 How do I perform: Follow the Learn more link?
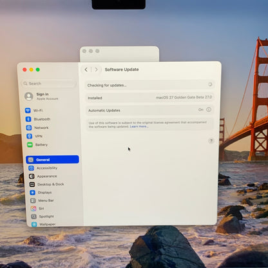click(x=139, y=126)
